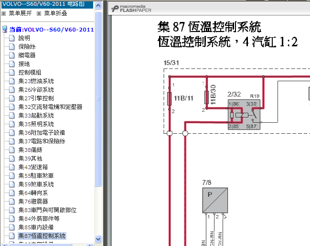This screenshot has width=310, height=246.
Task: Expand all menus via 菜单展开 link
Action: pyautogui.click(x=20, y=13)
